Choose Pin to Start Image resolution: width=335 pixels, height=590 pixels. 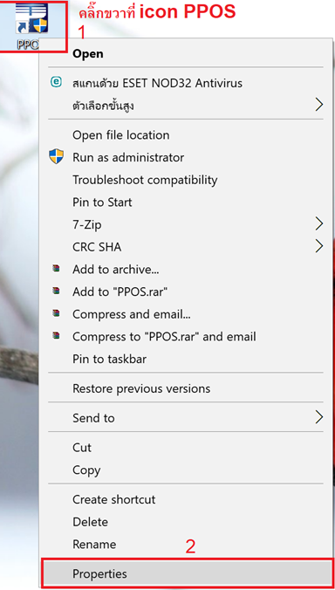pos(102,202)
